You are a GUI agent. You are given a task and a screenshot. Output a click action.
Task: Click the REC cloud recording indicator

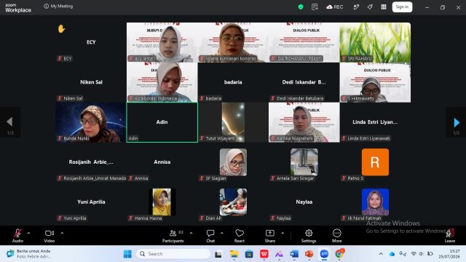click(x=335, y=7)
